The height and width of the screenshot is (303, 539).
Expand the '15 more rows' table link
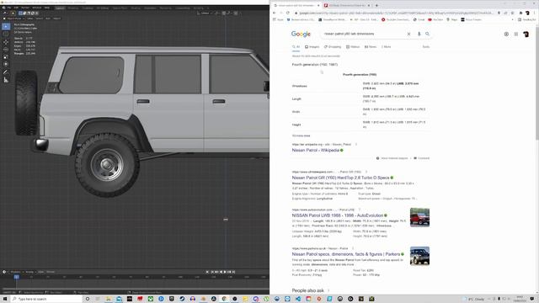click(x=302, y=136)
